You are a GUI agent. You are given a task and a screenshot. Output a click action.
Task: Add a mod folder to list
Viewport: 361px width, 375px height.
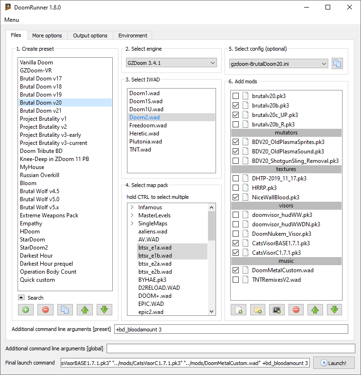coord(258,310)
